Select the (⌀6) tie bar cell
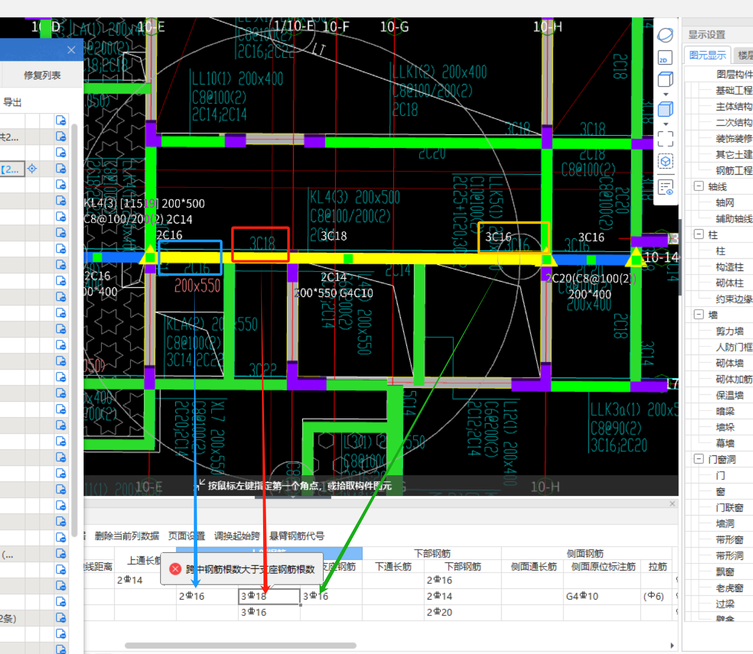Viewport: 753px width, 654px height. 657,596
